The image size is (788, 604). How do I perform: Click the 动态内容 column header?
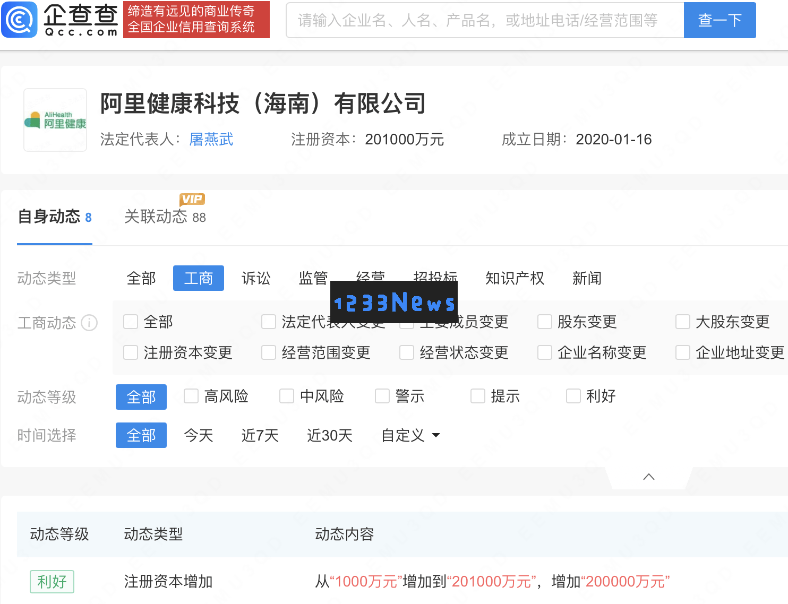pyautogui.click(x=345, y=534)
